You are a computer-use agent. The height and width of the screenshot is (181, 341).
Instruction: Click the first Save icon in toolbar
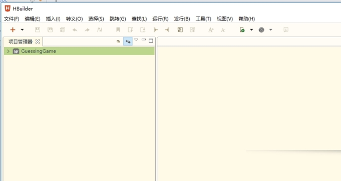tap(38, 30)
